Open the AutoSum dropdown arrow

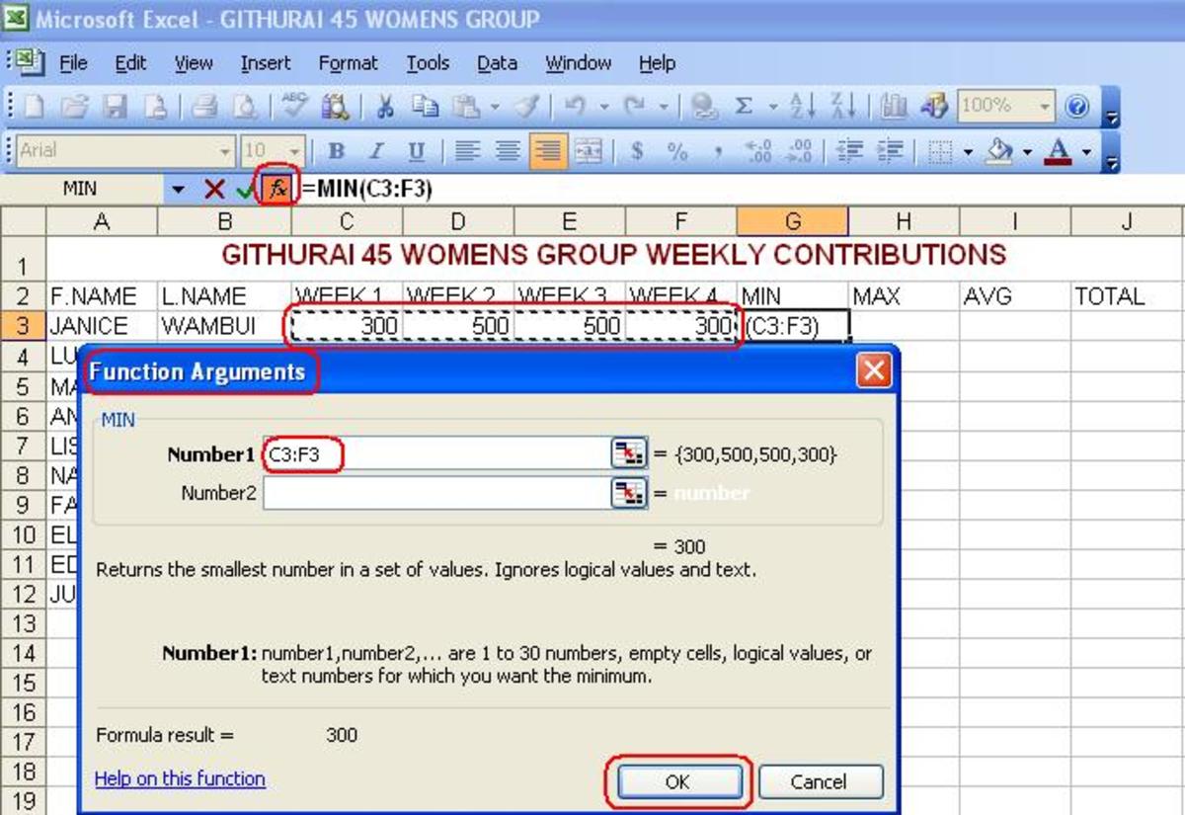click(772, 107)
